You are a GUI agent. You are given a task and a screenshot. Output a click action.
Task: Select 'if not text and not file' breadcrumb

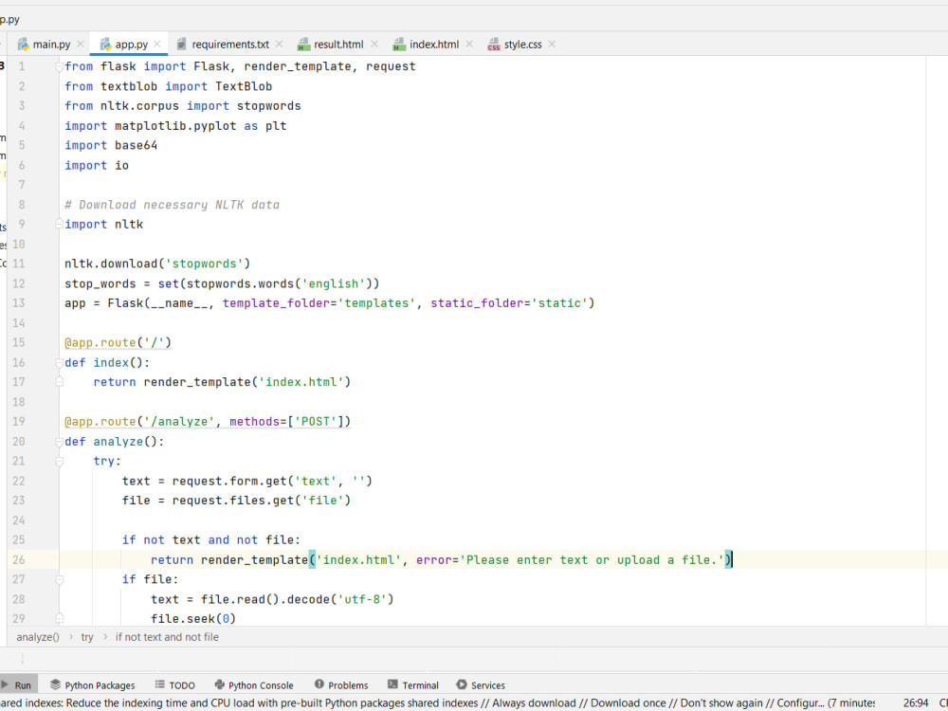point(167,637)
